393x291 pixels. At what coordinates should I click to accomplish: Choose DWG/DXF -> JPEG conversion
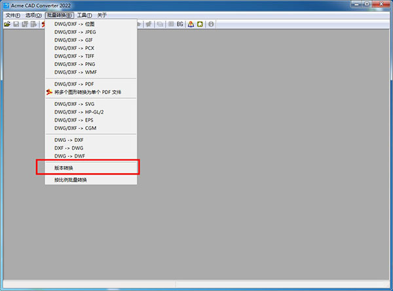click(x=91, y=32)
